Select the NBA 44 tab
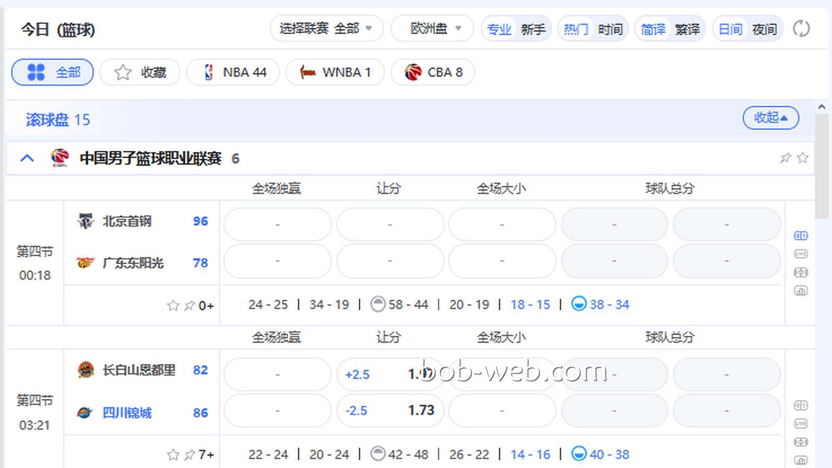This screenshot has height=468, width=832. pos(233,72)
